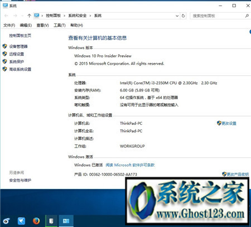Click the search control panel input field

pos(217,16)
